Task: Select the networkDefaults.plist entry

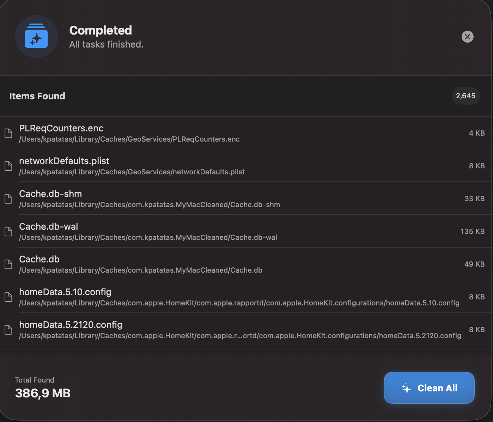Action: click(212, 166)
